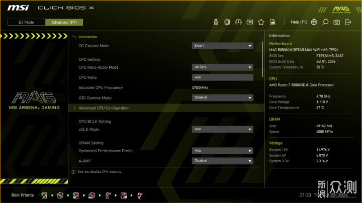Click the CPU Ratio Auto input field
Image resolution: width=362 pixels, height=203 pixels.
click(x=222, y=77)
